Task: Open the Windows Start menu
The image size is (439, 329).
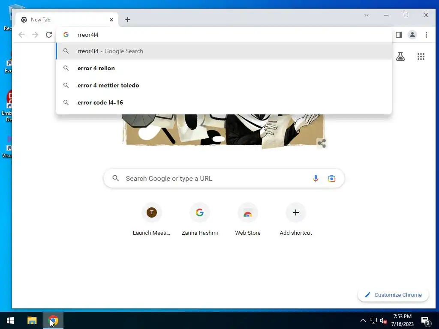Action: tap(10, 320)
